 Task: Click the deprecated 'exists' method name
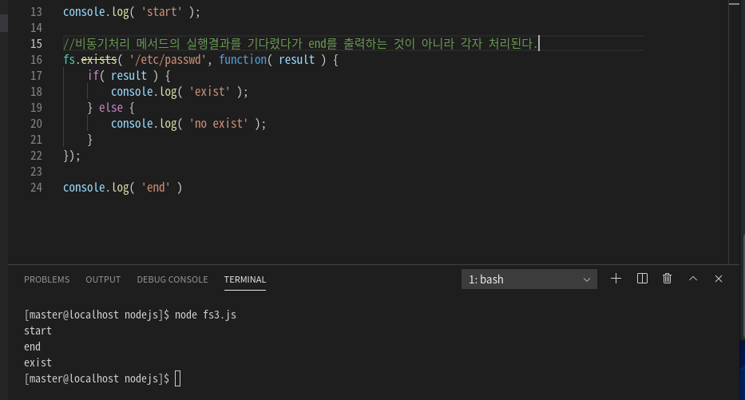(99, 60)
